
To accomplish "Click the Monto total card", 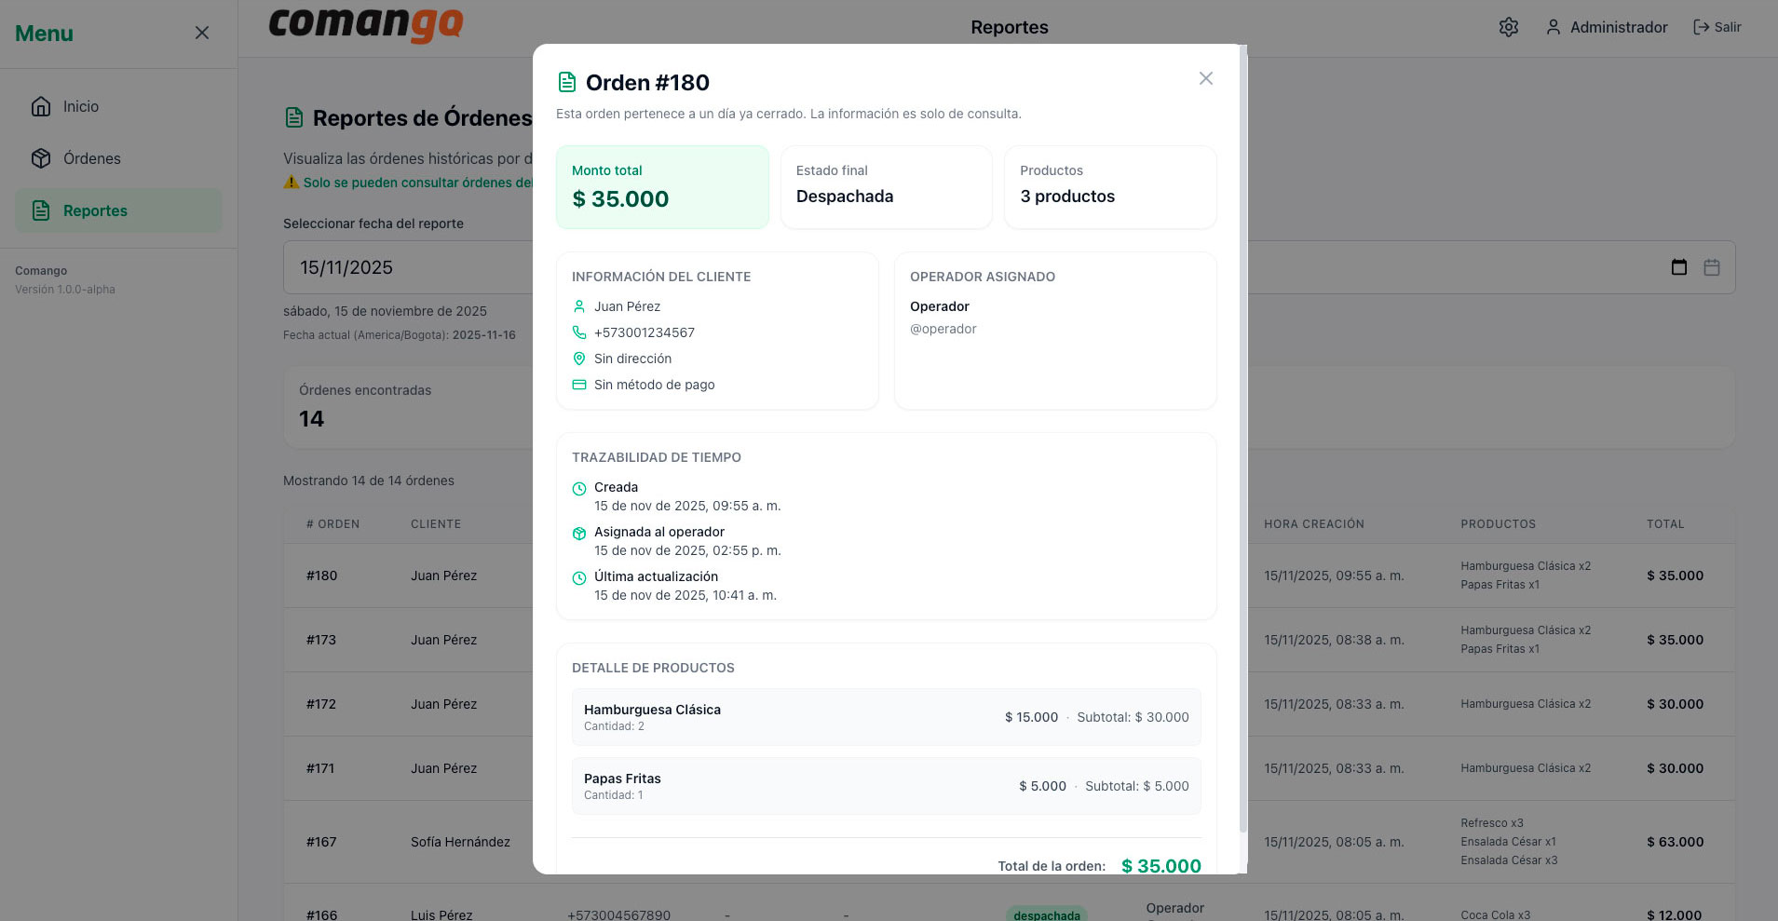I will tap(662, 186).
